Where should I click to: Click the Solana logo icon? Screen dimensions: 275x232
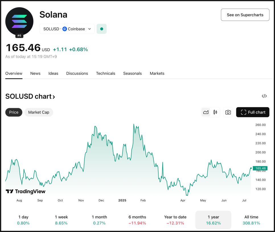click(x=19, y=21)
